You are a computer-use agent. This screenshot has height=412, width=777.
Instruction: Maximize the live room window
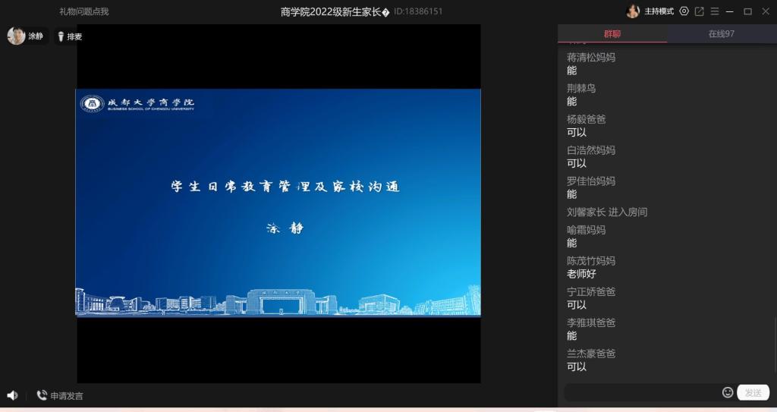coord(747,11)
